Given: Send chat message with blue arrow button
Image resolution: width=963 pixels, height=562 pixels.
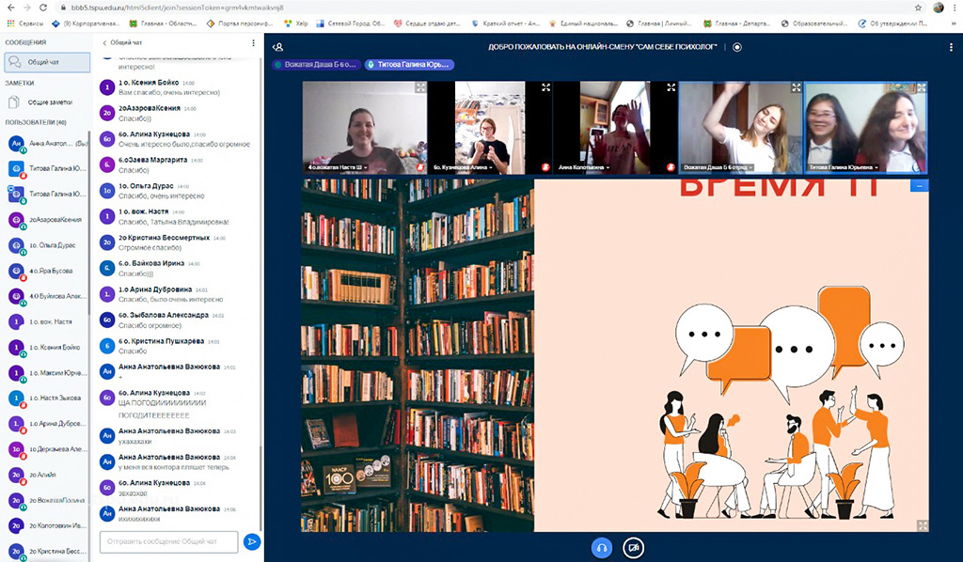Looking at the screenshot, I should [252, 541].
